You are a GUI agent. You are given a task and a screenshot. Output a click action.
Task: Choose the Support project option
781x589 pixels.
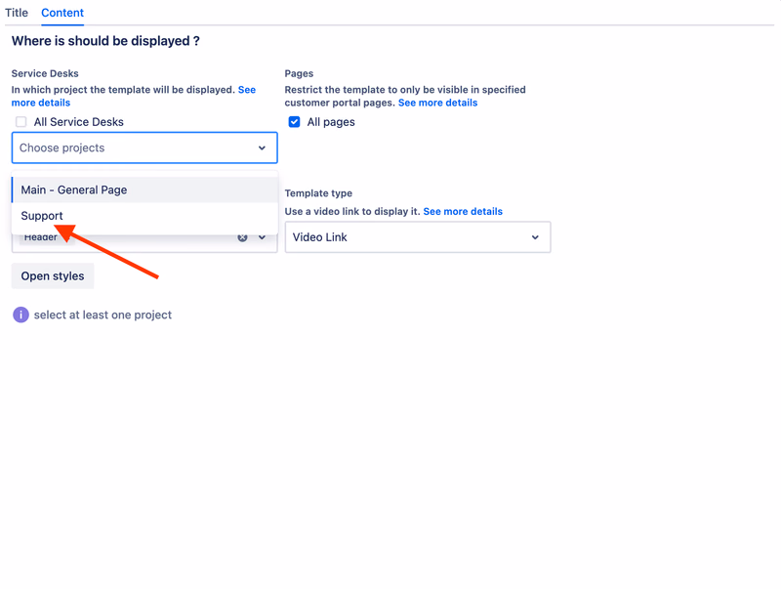click(144, 216)
